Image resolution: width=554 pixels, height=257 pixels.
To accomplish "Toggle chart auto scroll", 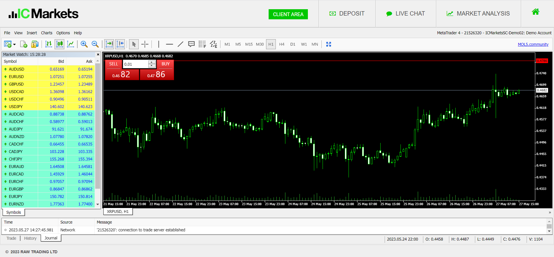I will (109, 44).
